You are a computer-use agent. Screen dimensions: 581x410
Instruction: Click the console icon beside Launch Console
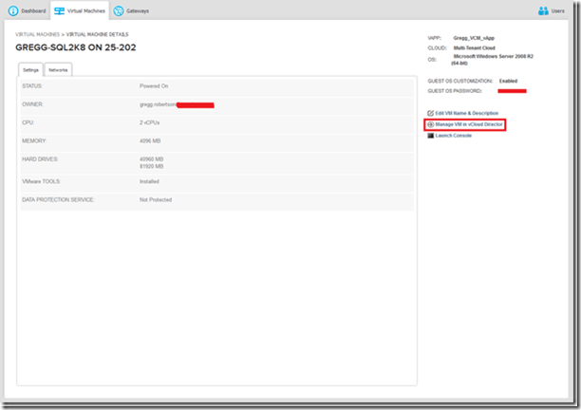431,136
